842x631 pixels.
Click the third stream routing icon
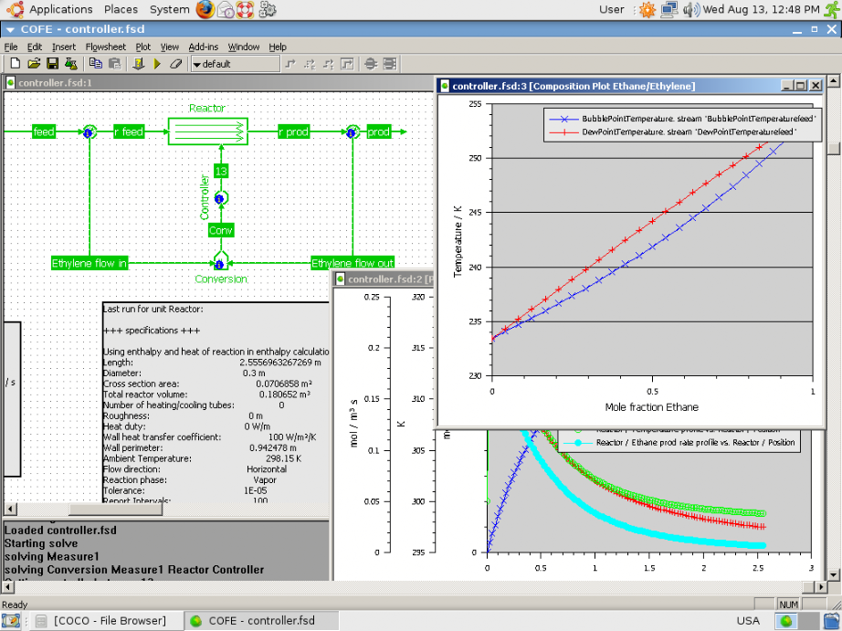pyautogui.click(x=328, y=64)
